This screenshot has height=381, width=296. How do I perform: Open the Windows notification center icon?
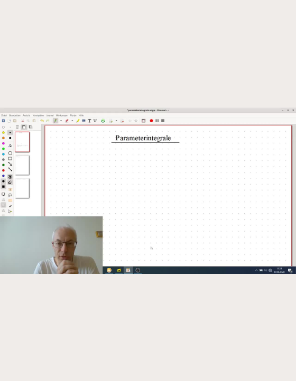point(290,270)
